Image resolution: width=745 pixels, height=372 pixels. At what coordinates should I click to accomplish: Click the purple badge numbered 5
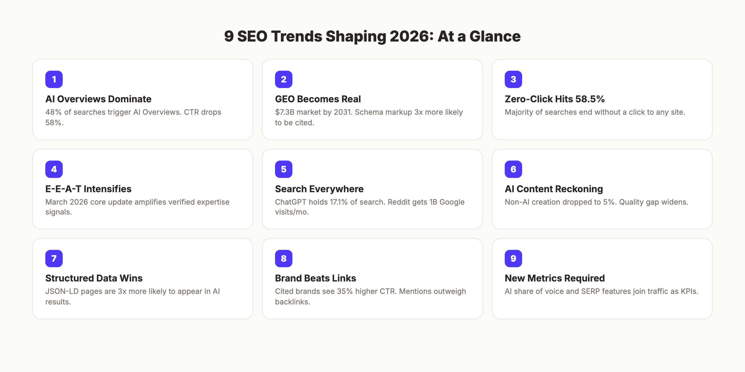coord(283,169)
